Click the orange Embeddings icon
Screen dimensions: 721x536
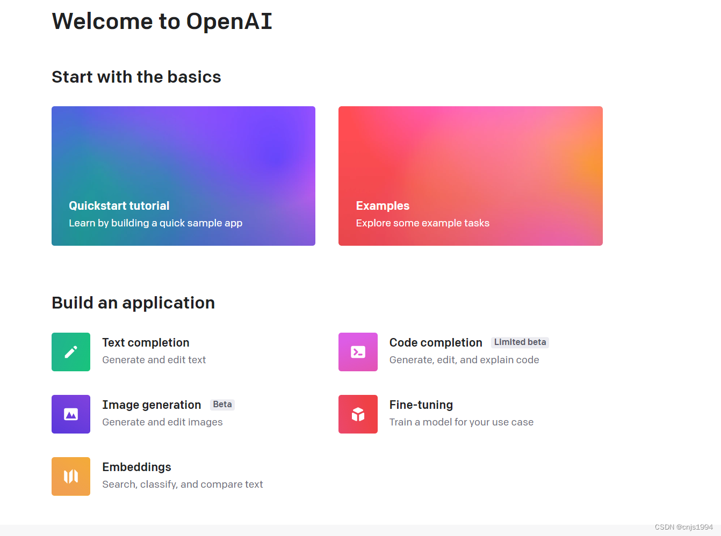coord(71,476)
